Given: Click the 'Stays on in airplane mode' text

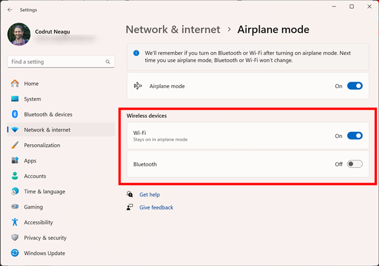Looking at the screenshot, I should (160, 139).
